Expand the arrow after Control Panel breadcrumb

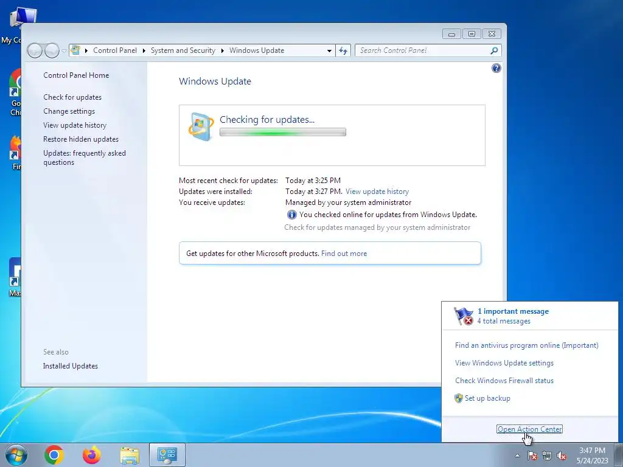coord(144,51)
